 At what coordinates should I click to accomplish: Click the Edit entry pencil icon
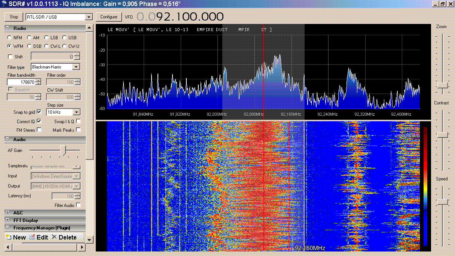coord(32,237)
